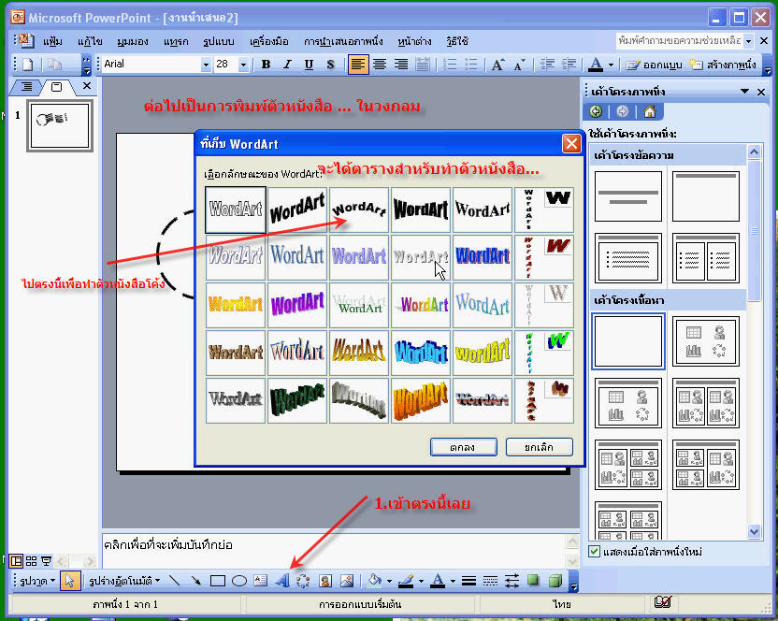
Task: Click the Increase Font Size icon
Action: click(497, 65)
